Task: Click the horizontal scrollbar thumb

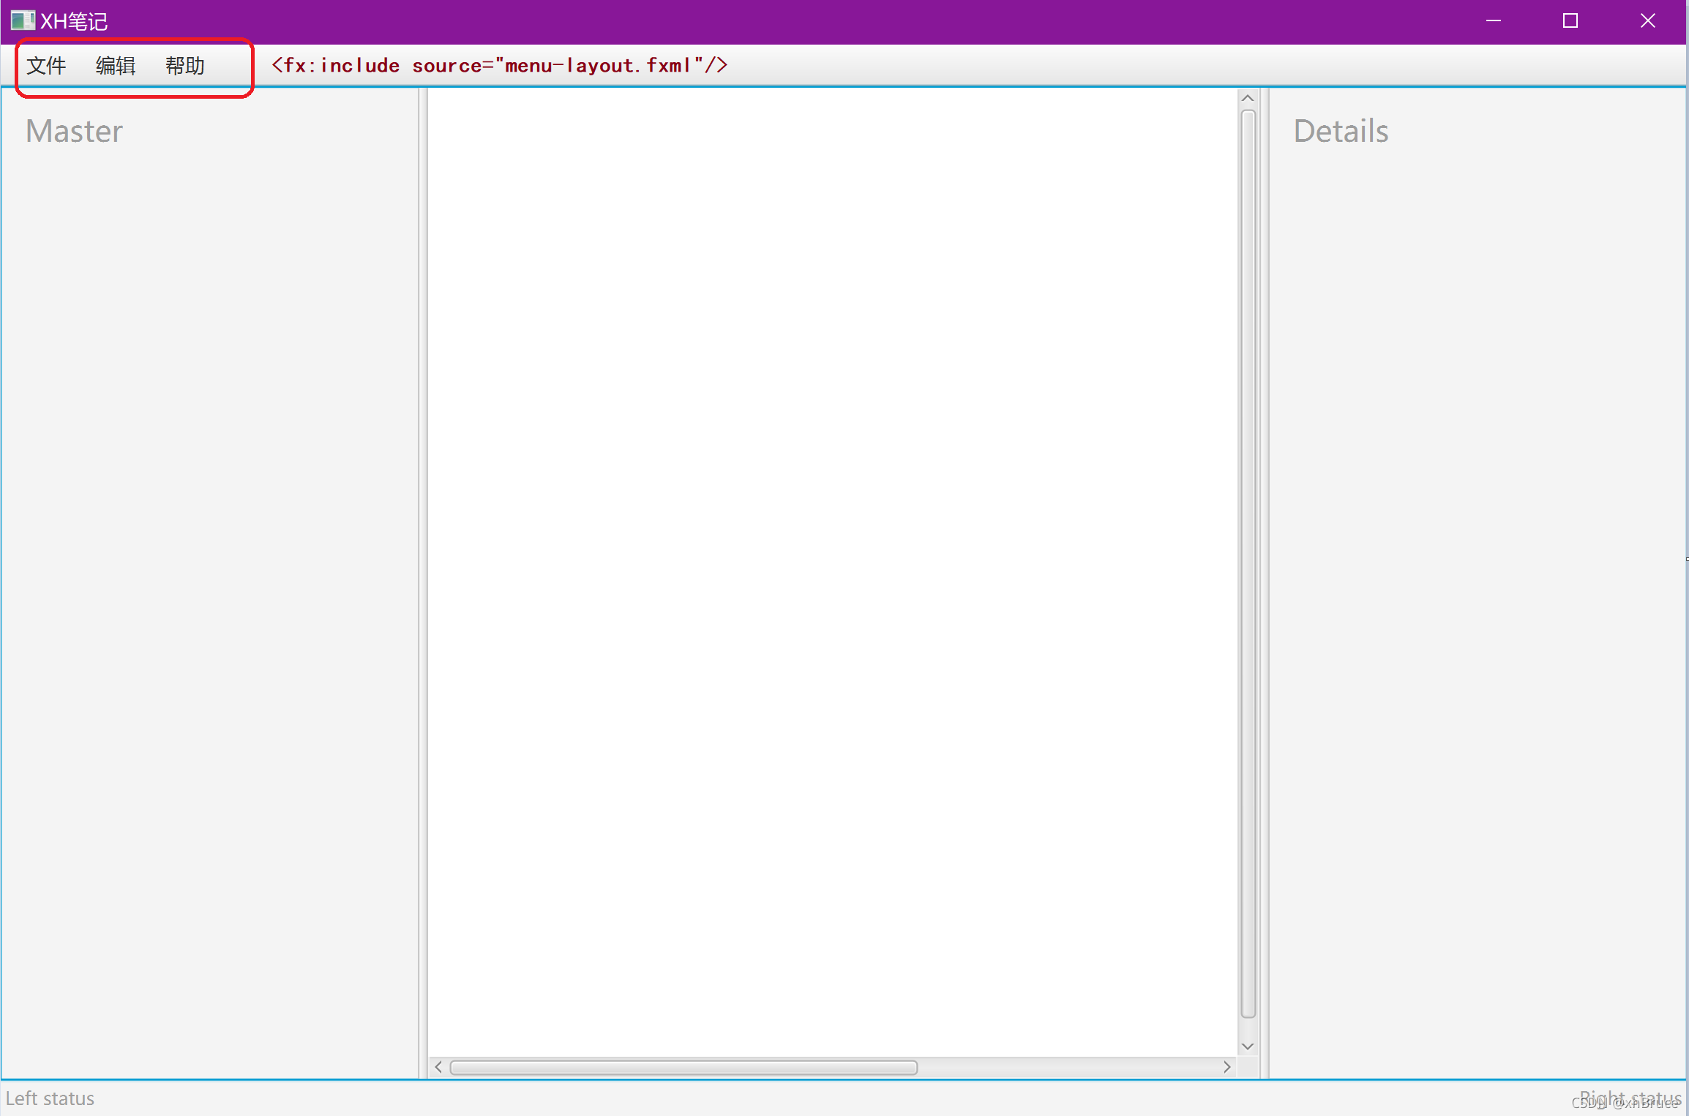Action: pyautogui.click(x=683, y=1068)
